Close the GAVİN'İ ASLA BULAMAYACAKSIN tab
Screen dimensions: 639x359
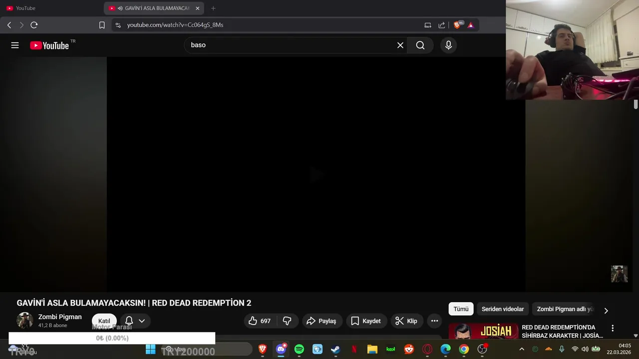197,8
